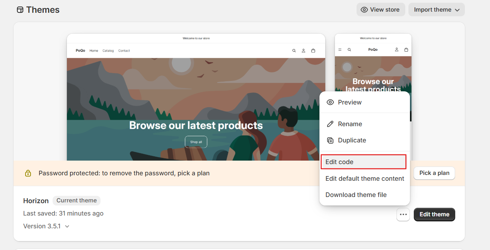This screenshot has height=250, width=490.
Task: Click the eye icon in View store
Action: pyautogui.click(x=364, y=10)
